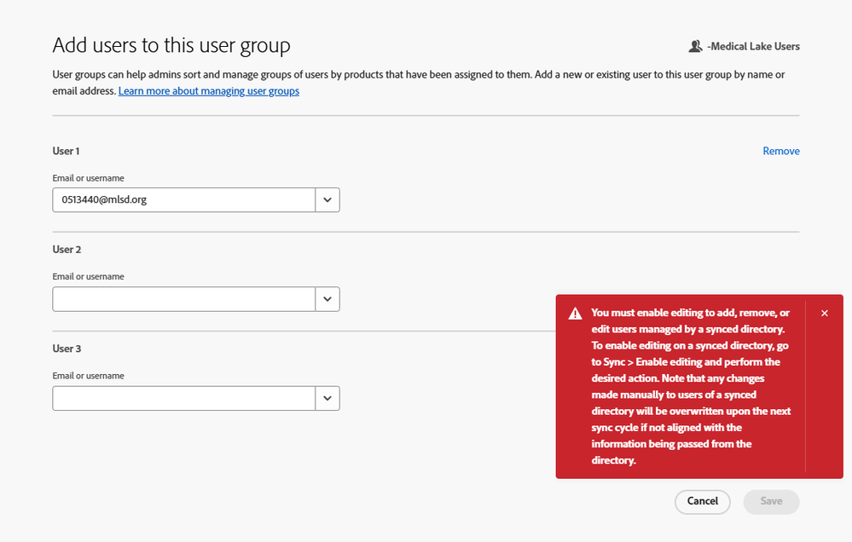Screen dimensions: 852x542
Task: Remove User 1 from the list
Action: coord(780,151)
